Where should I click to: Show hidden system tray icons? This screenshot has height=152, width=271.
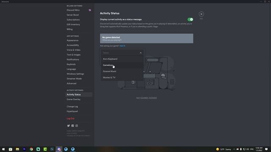tap(234, 149)
